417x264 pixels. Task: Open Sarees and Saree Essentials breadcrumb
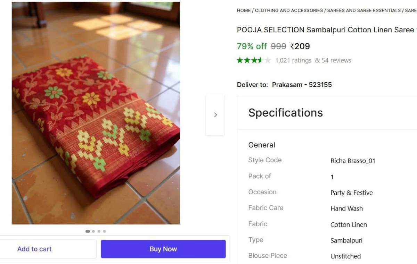point(364,10)
